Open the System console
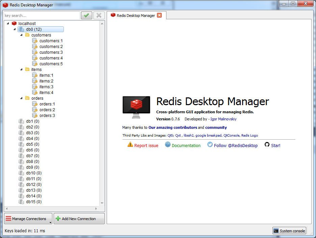The image size is (316, 238). 289,231
